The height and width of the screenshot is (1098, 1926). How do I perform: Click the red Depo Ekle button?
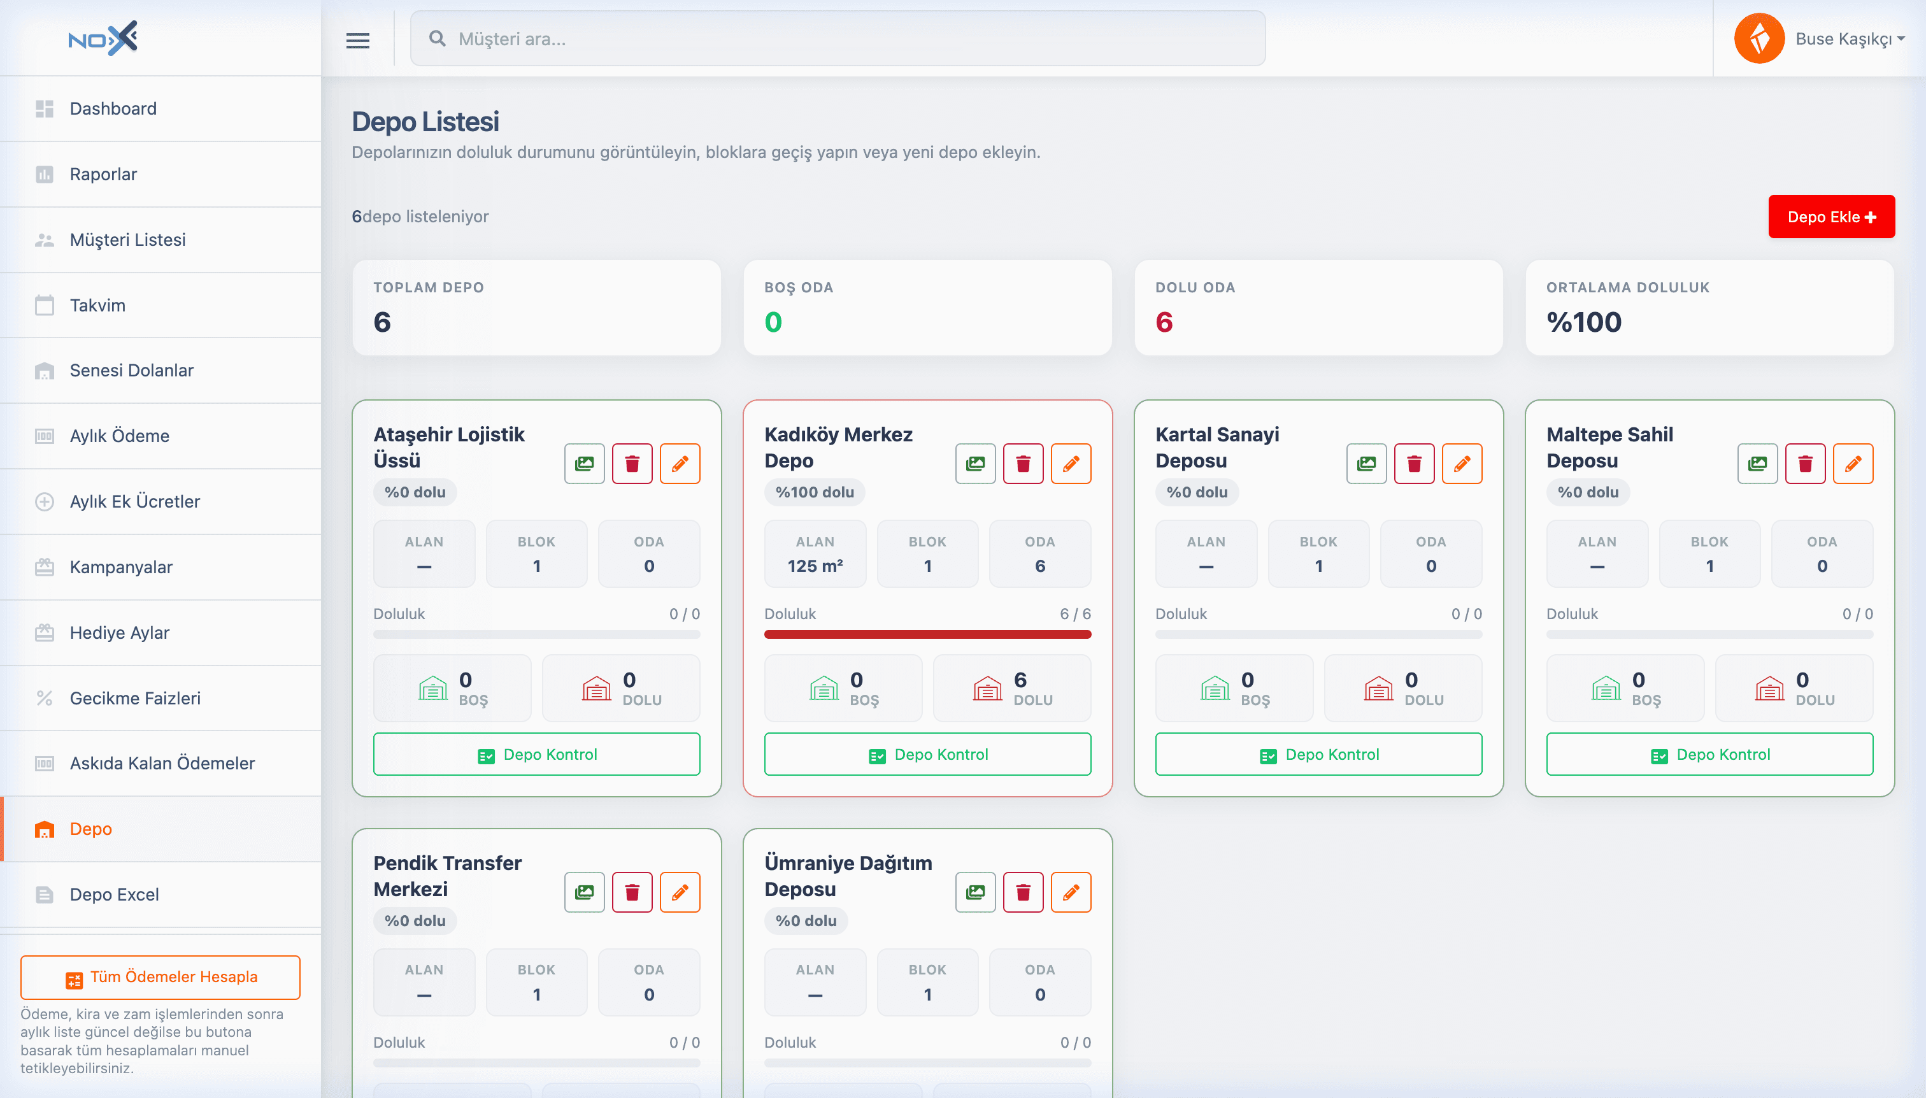point(1831,217)
